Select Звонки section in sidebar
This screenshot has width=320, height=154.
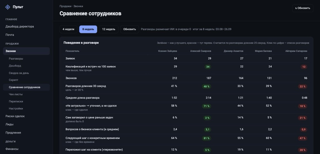26,51
